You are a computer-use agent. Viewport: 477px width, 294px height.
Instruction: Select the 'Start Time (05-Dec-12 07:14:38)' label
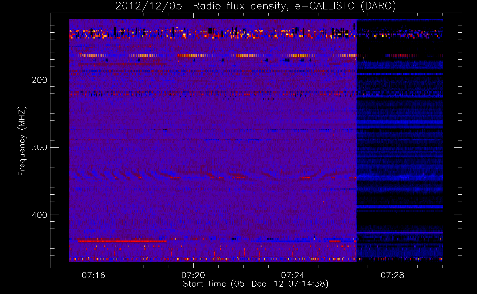[x=256, y=284]
